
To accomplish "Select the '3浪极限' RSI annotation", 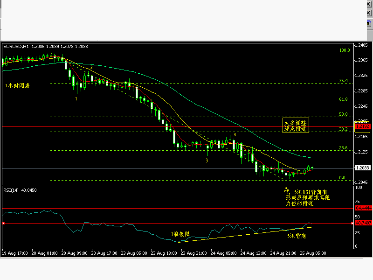I will tap(180, 234).
